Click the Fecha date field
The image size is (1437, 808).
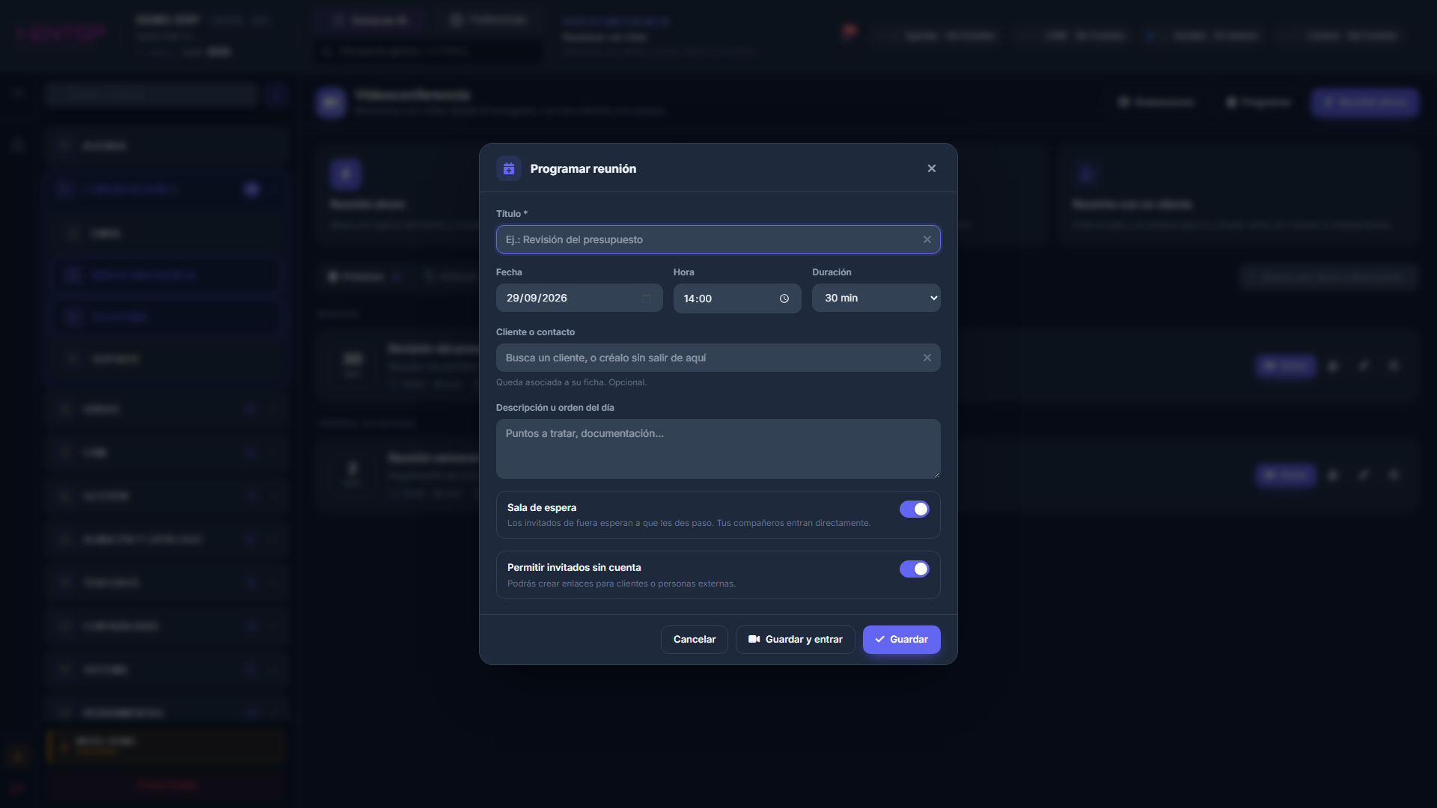pyautogui.click(x=579, y=298)
